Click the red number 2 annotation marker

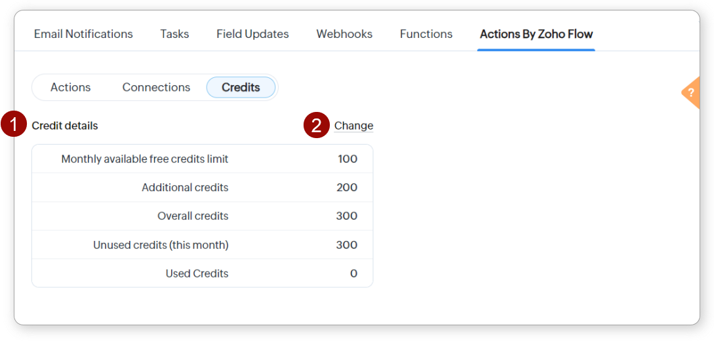pyautogui.click(x=316, y=126)
